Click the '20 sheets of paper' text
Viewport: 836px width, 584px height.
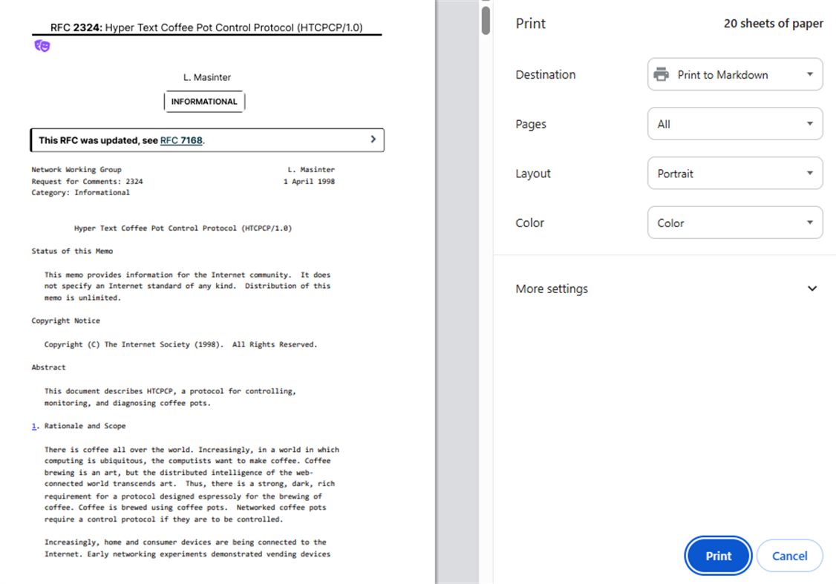pos(773,24)
